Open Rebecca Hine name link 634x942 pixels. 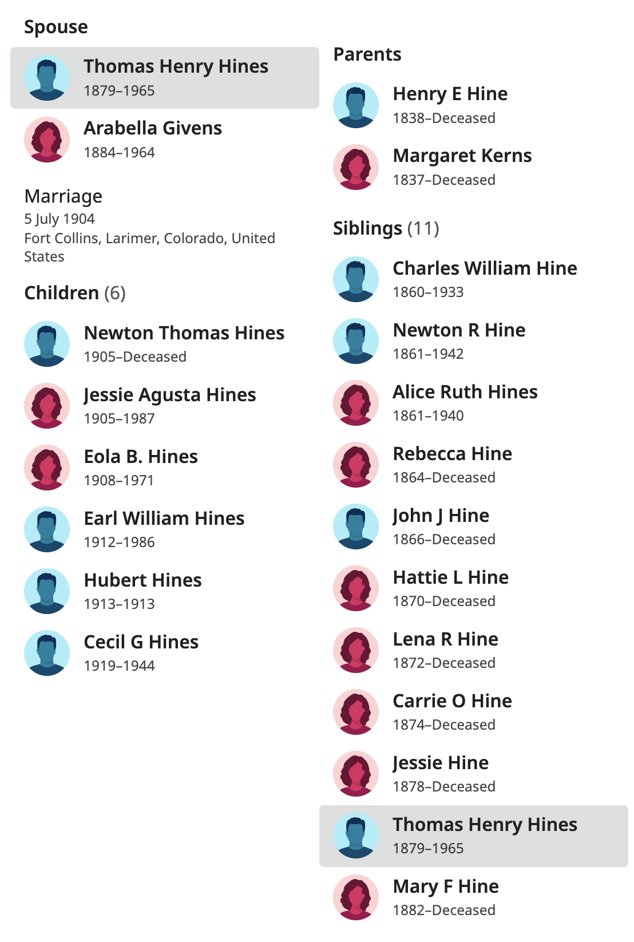pyautogui.click(x=452, y=454)
